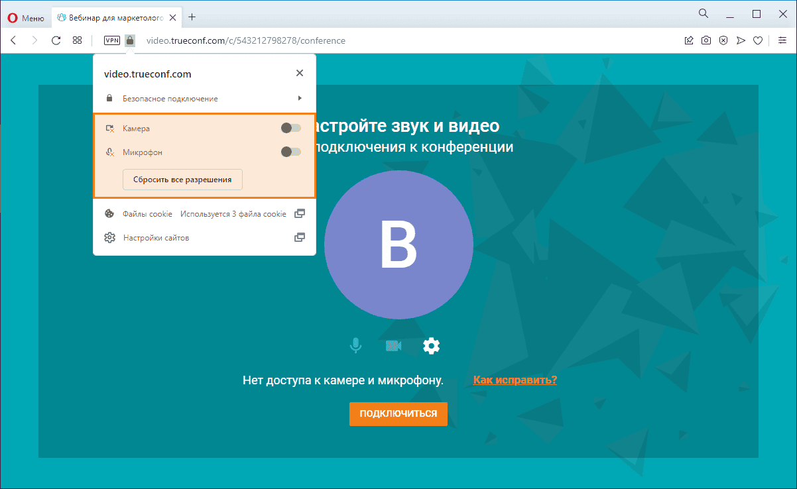
Task: Click the Файлы cookie icon
Action: point(109,213)
